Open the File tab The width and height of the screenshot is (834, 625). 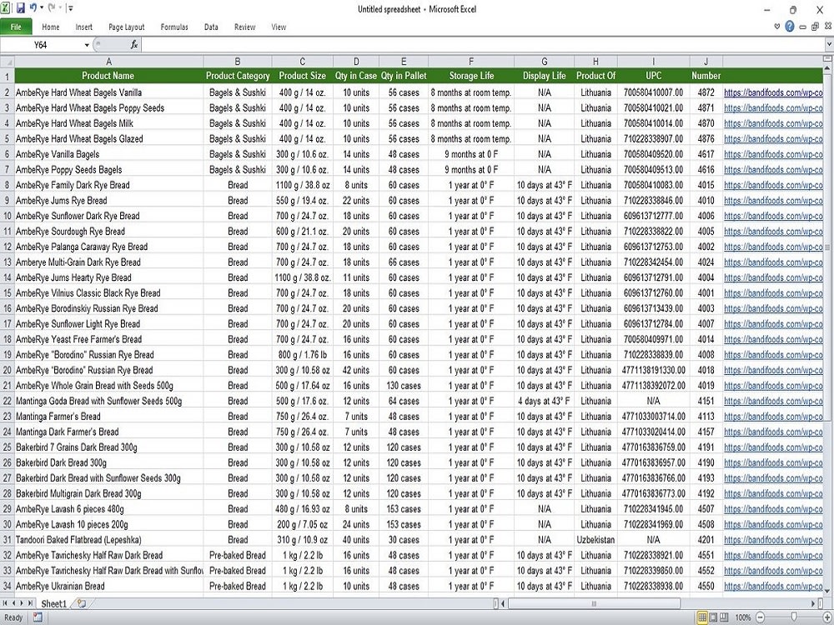pyautogui.click(x=16, y=27)
